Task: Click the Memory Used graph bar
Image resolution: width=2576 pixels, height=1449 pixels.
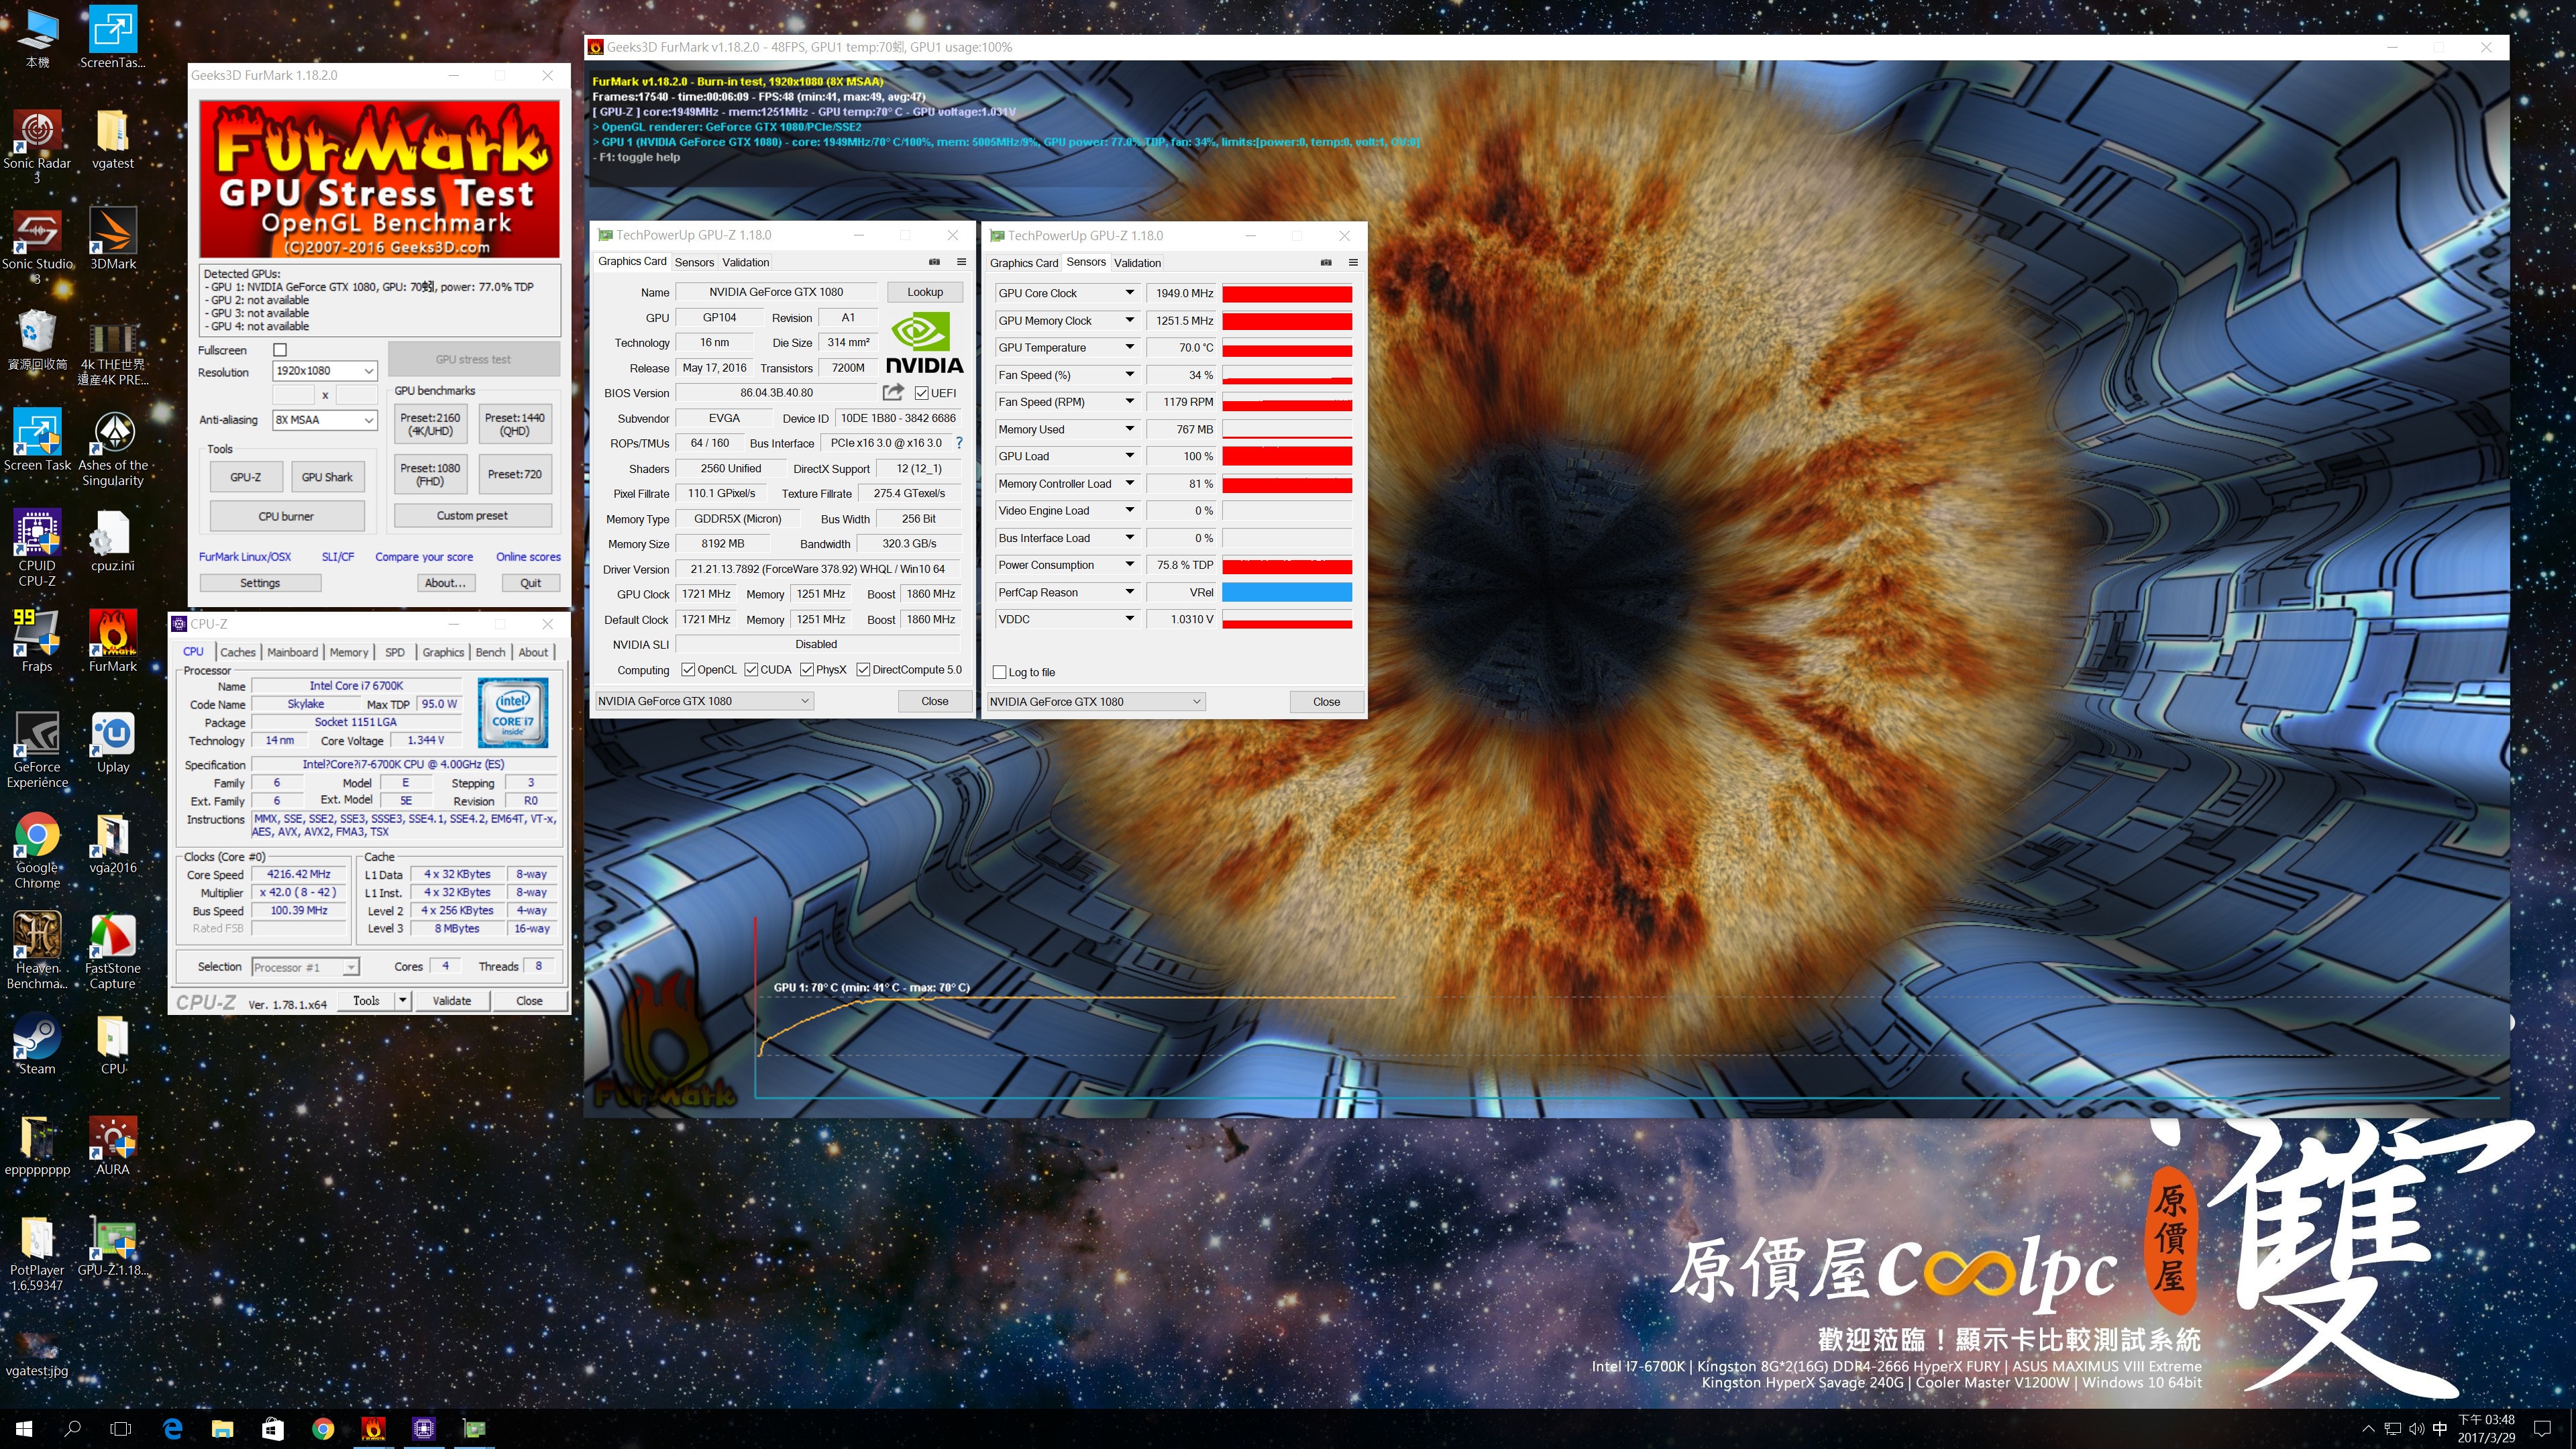Action: (1287, 429)
